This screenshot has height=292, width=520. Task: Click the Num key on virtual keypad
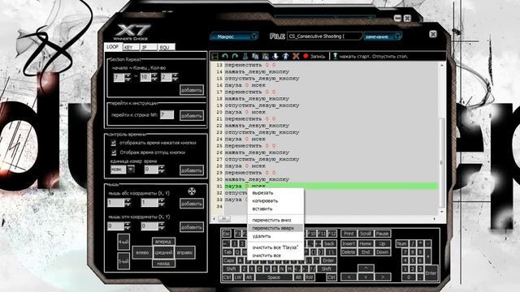402,243
